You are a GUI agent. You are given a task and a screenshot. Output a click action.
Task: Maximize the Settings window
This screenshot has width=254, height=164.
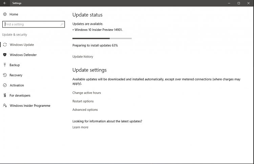click(239, 3)
